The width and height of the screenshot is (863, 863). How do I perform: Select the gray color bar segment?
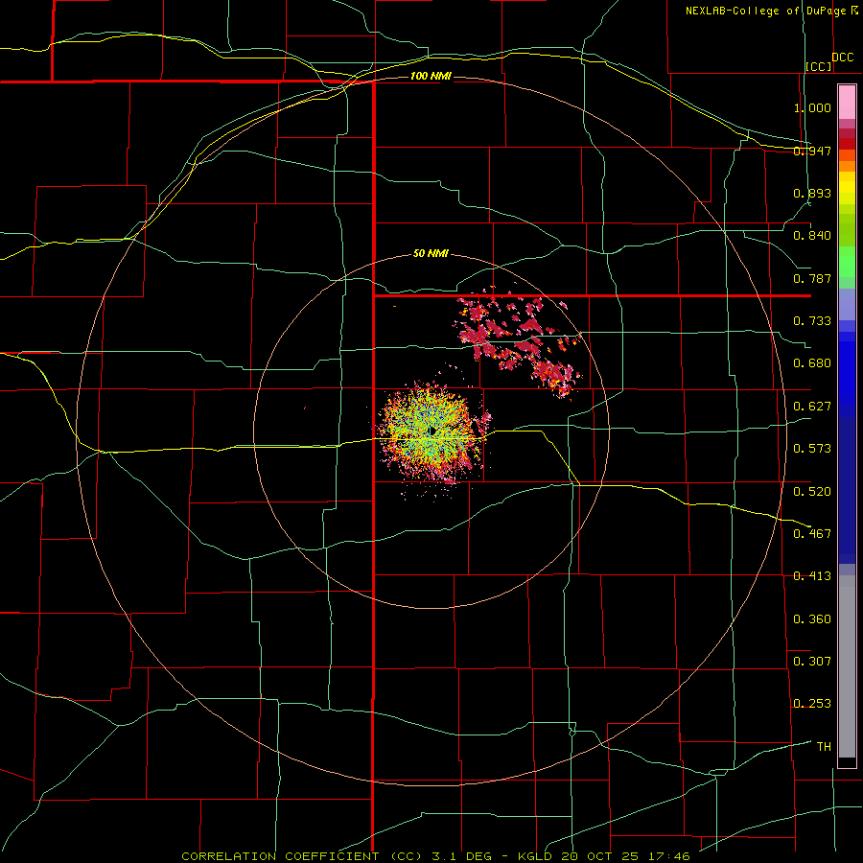(847, 666)
